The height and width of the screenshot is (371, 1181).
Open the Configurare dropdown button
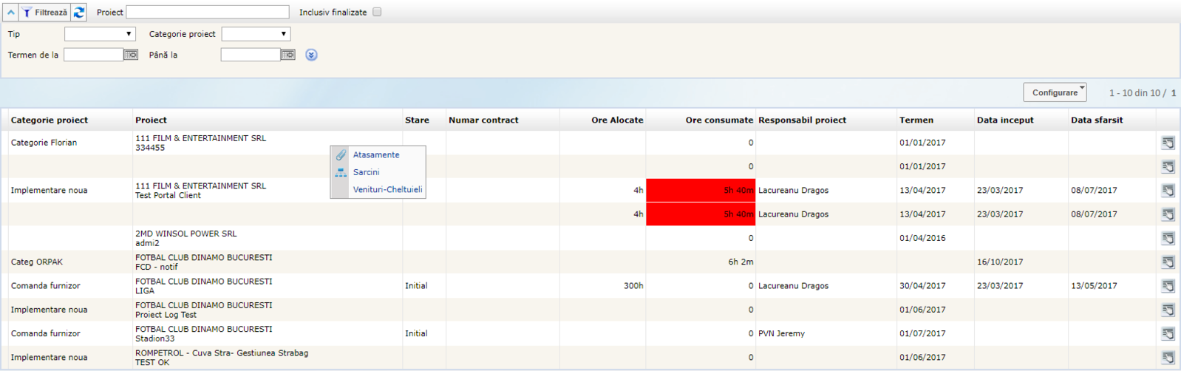[x=1055, y=92]
